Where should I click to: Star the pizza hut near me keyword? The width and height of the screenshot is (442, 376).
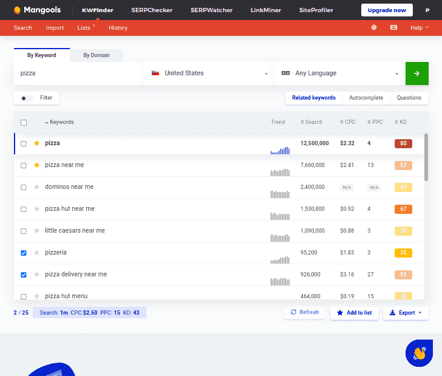[36, 209]
